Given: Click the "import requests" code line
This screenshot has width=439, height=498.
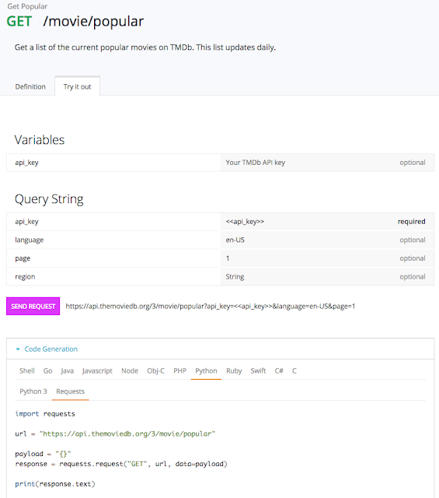Looking at the screenshot, I should [x=45, y=414].
